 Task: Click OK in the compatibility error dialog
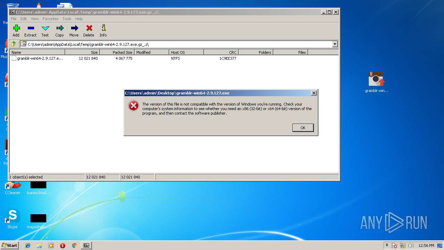click(303, 128)
